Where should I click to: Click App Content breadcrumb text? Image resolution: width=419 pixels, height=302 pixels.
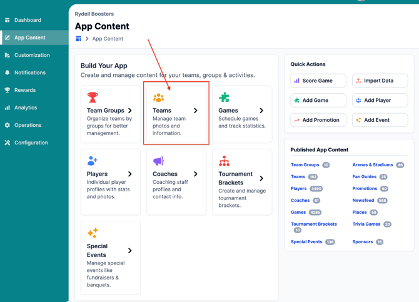point(108,39)
